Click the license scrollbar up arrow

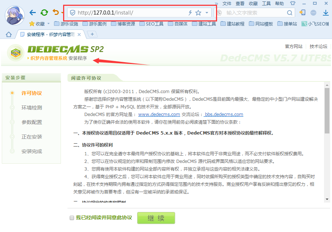(327, 85)
